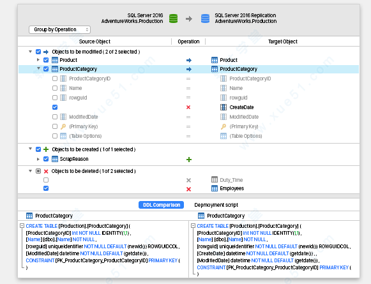Viewport: 371px width, 284px height.
Task: Collapse target CREATE TABLE code block
Action: (x=193, y=226)
